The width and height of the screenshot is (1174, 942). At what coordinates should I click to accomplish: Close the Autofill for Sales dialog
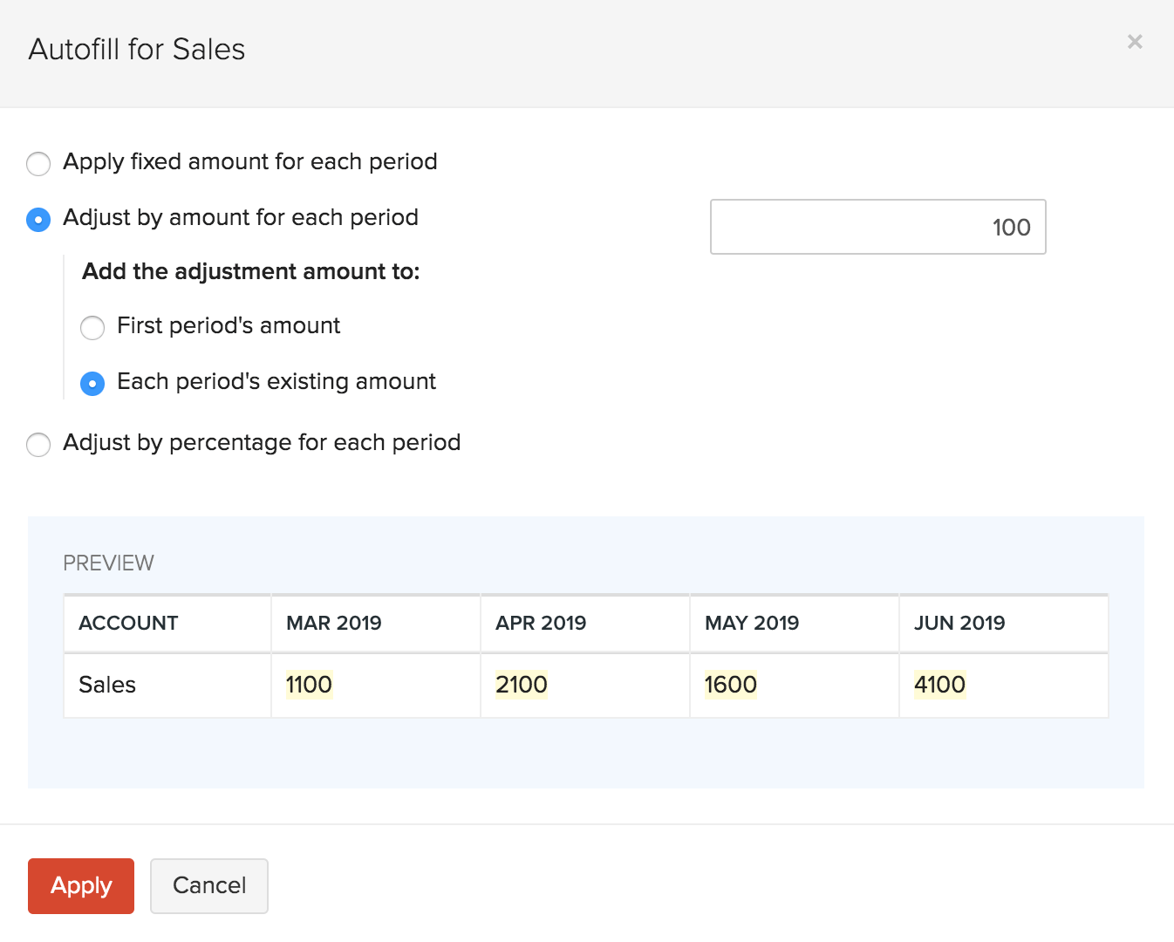point(1134,42)
